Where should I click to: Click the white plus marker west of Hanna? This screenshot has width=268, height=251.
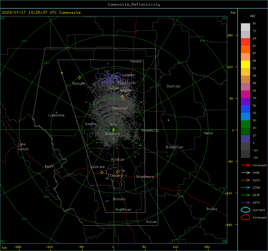(168, 120)
